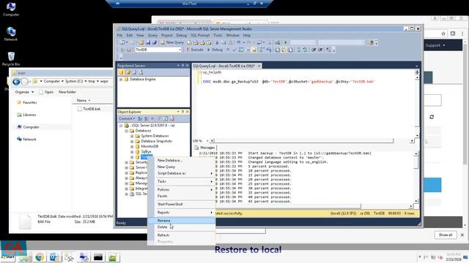Click the Chrome taskbar icon
Image resolution: width=469 pixels, height=263 pixels.
click(x=39, y=257)
